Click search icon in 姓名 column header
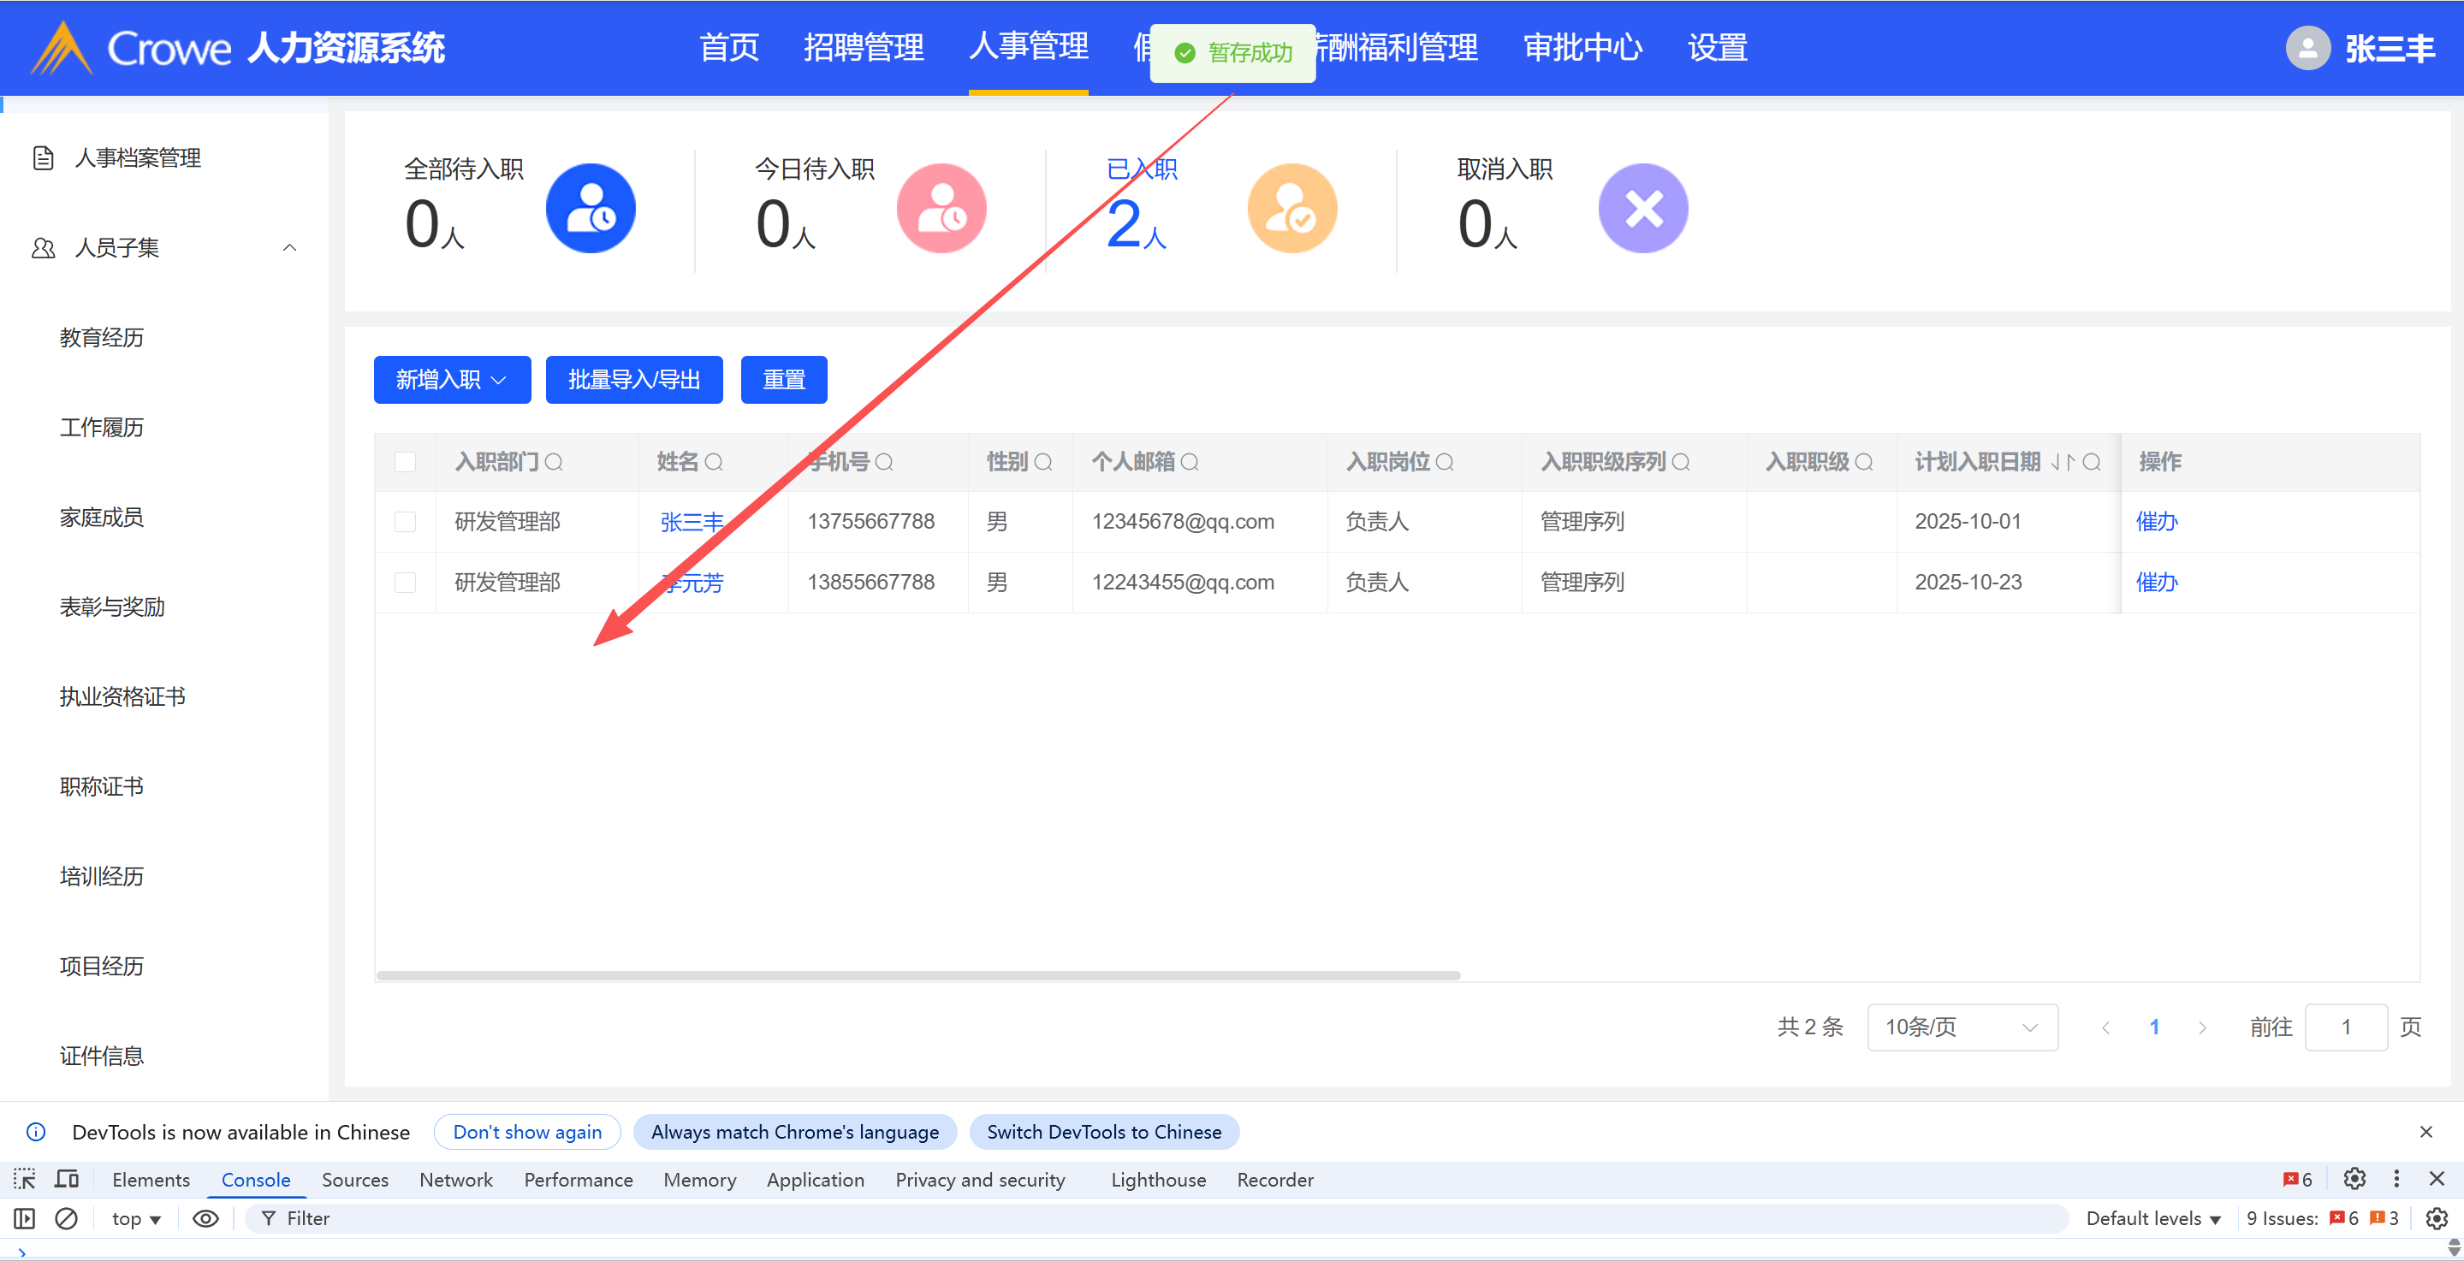Screen dimensions: 2464x1261 point(714,463)
